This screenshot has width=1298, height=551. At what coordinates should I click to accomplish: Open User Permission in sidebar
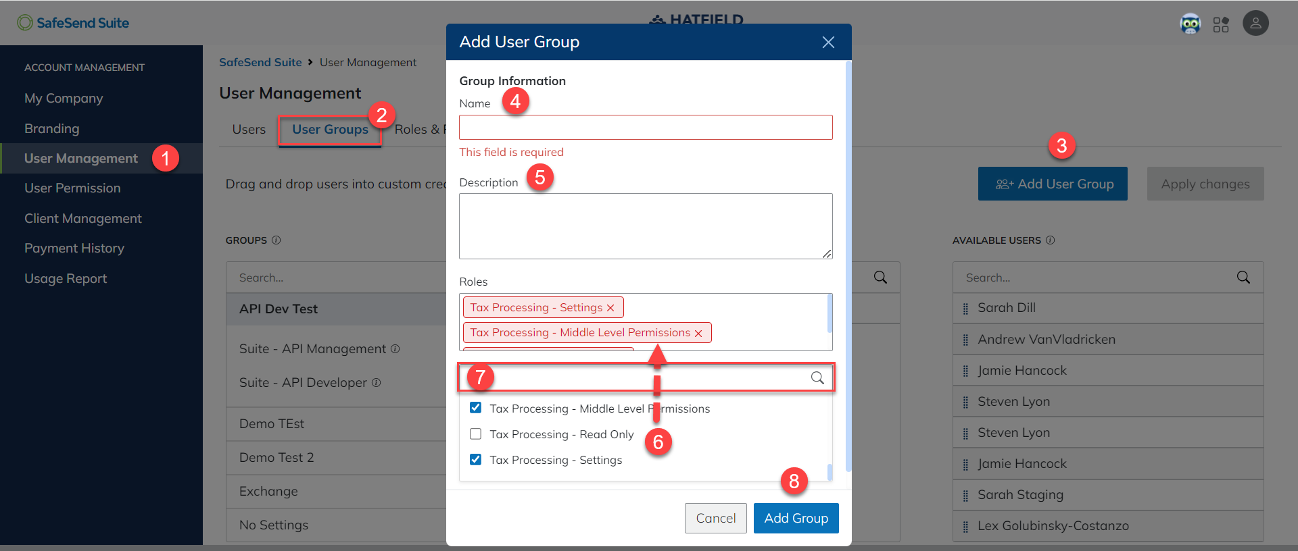[72, 188]
